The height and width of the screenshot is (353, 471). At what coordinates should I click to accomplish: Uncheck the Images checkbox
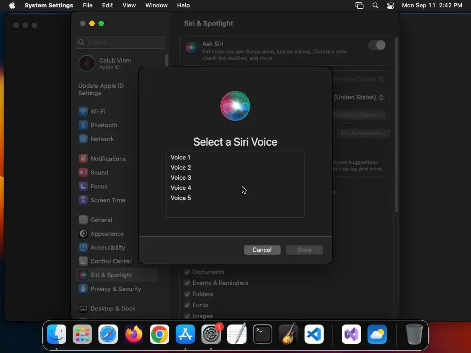(x=187, y=316)
